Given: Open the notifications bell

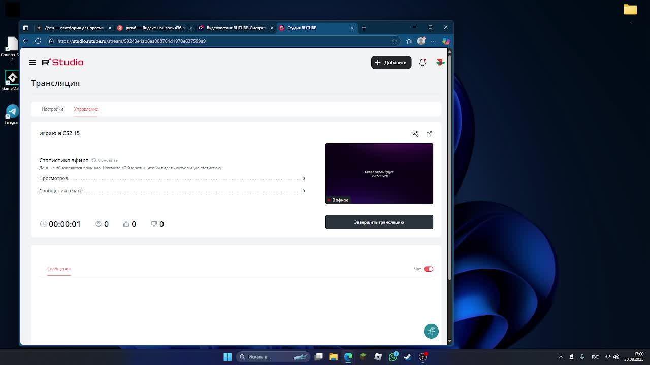Looking at the screenshot, I should (422, 62).
